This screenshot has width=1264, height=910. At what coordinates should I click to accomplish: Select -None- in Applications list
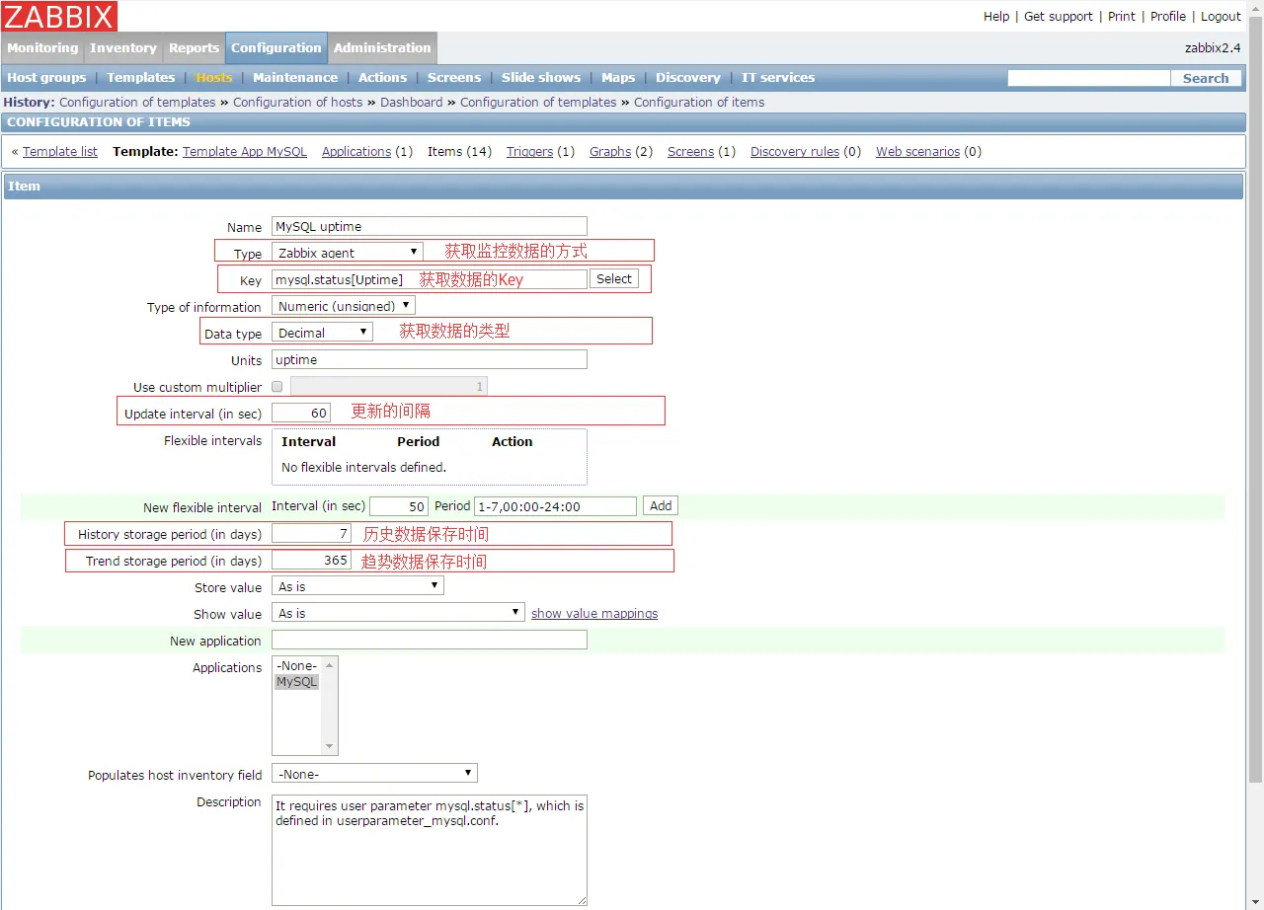[x=296, y=666]
